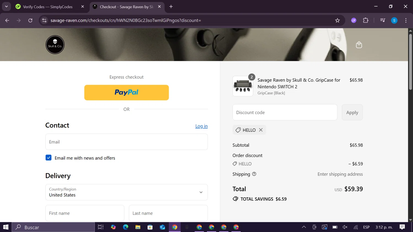The width and height of the screenshot is (413, 232).
Task: Open the clock showing 3:12 p. m.
Action: pyautogui.click(x=384, y=227)
